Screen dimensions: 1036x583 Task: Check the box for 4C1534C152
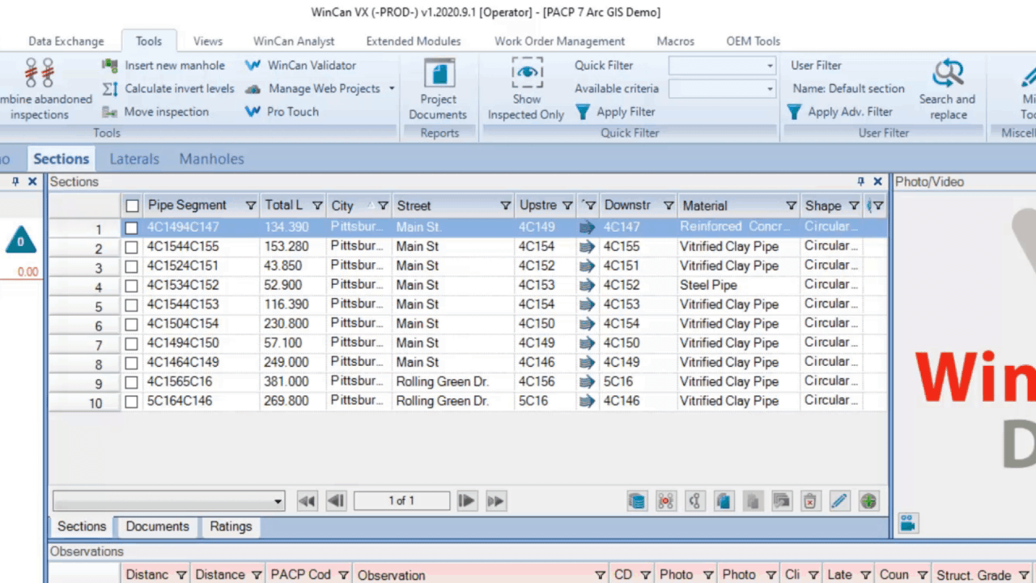point(131,287)
